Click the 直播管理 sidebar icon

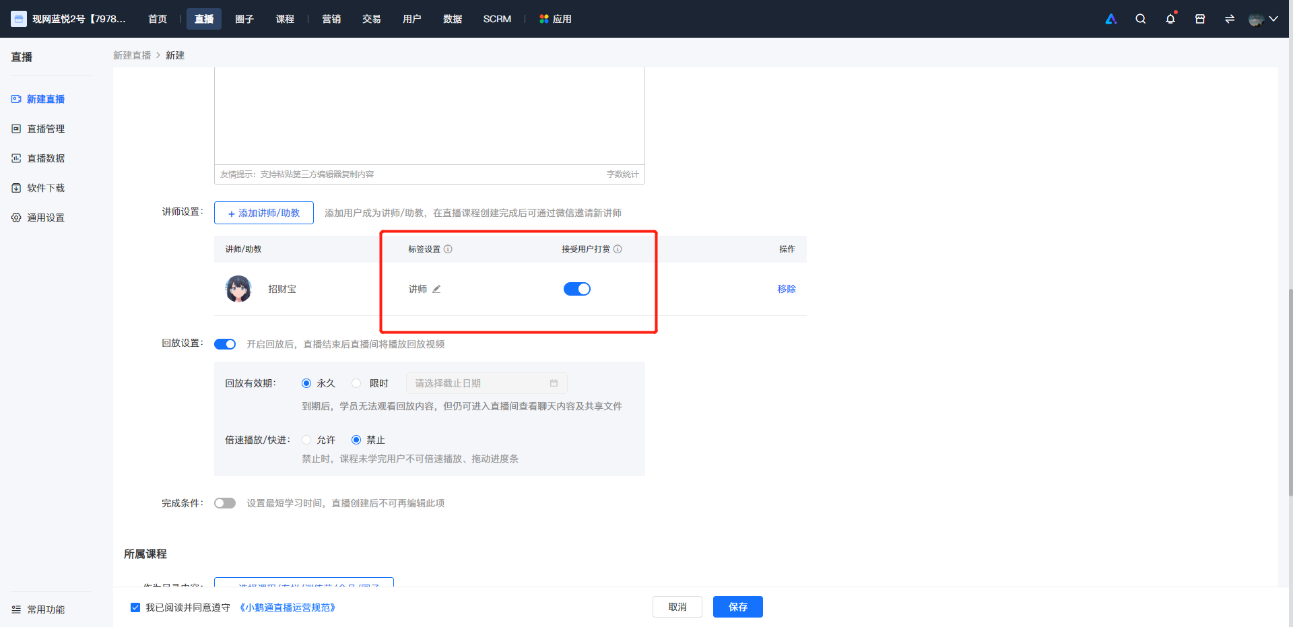(x=16, y=129)
